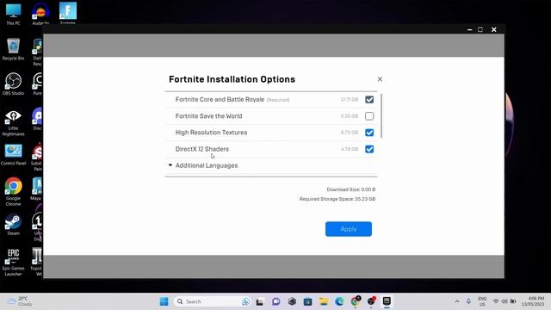
Task: Switch to Chrome on taskbar
Action: [x=356, y=301]
